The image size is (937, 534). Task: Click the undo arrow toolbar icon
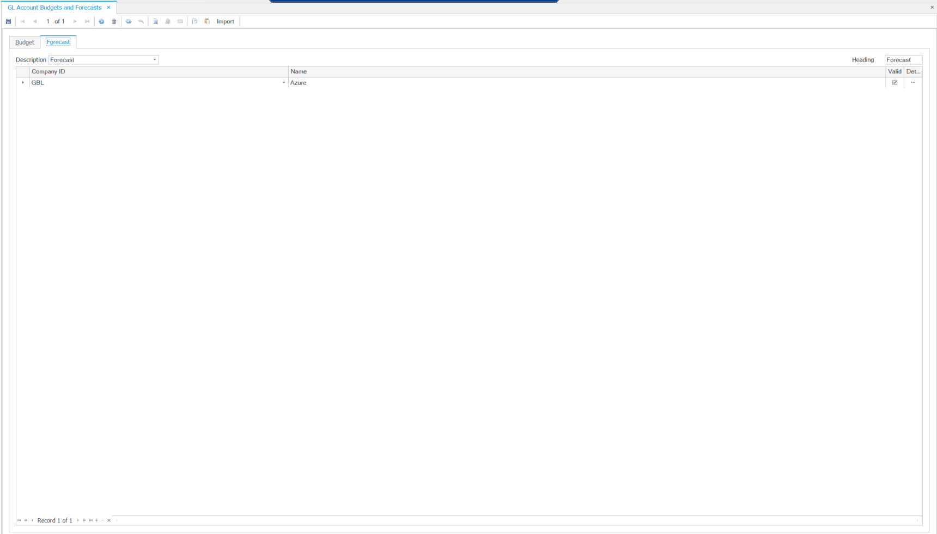click(141, 22)
